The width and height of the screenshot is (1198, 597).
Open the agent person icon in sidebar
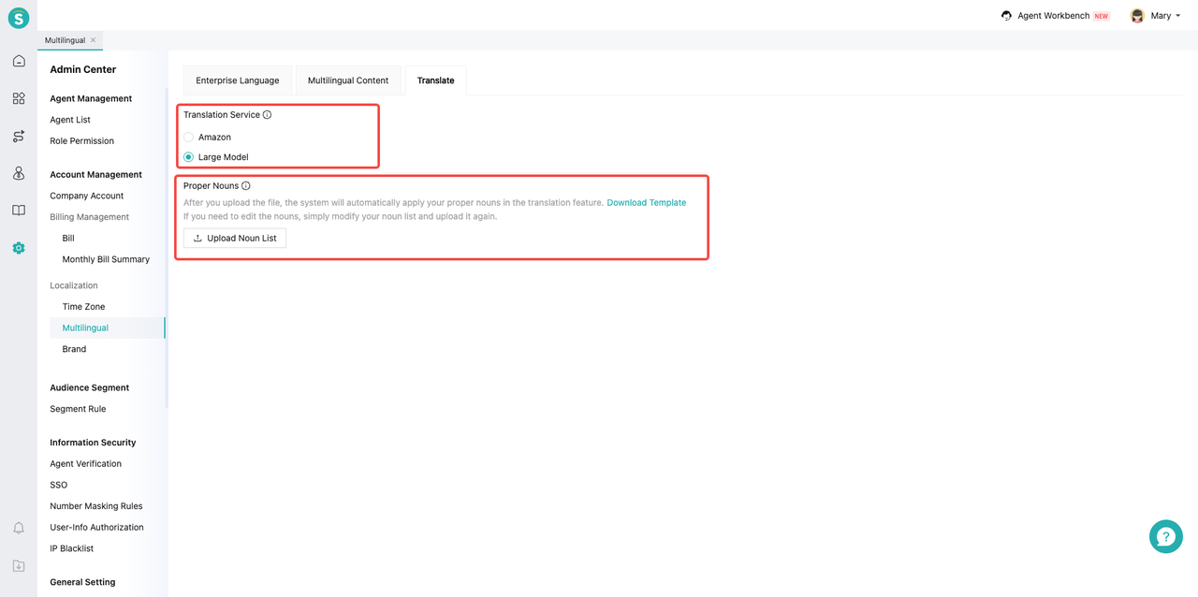pos(19,173)
